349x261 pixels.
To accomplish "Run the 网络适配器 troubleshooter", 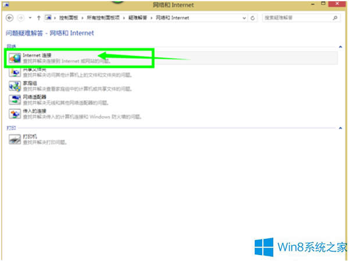I will click(x=34, y=97).
